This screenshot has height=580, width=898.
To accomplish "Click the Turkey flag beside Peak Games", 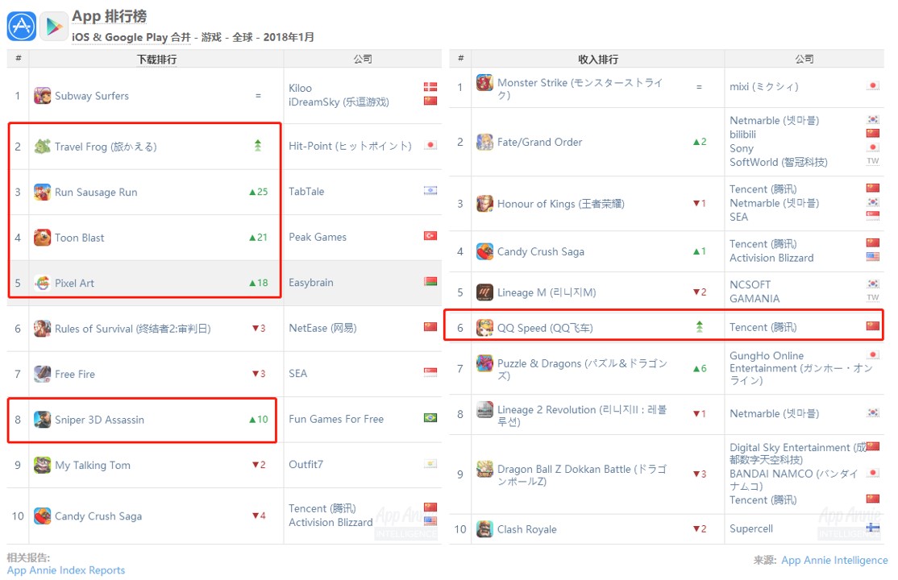I will [430, 236].
